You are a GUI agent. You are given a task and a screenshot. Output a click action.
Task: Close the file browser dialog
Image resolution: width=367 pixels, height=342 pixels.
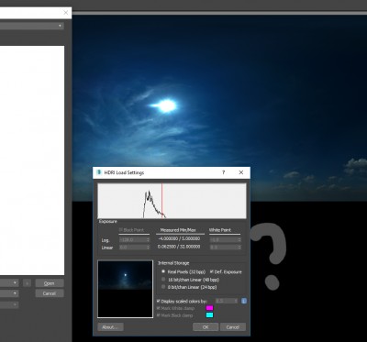66,13
